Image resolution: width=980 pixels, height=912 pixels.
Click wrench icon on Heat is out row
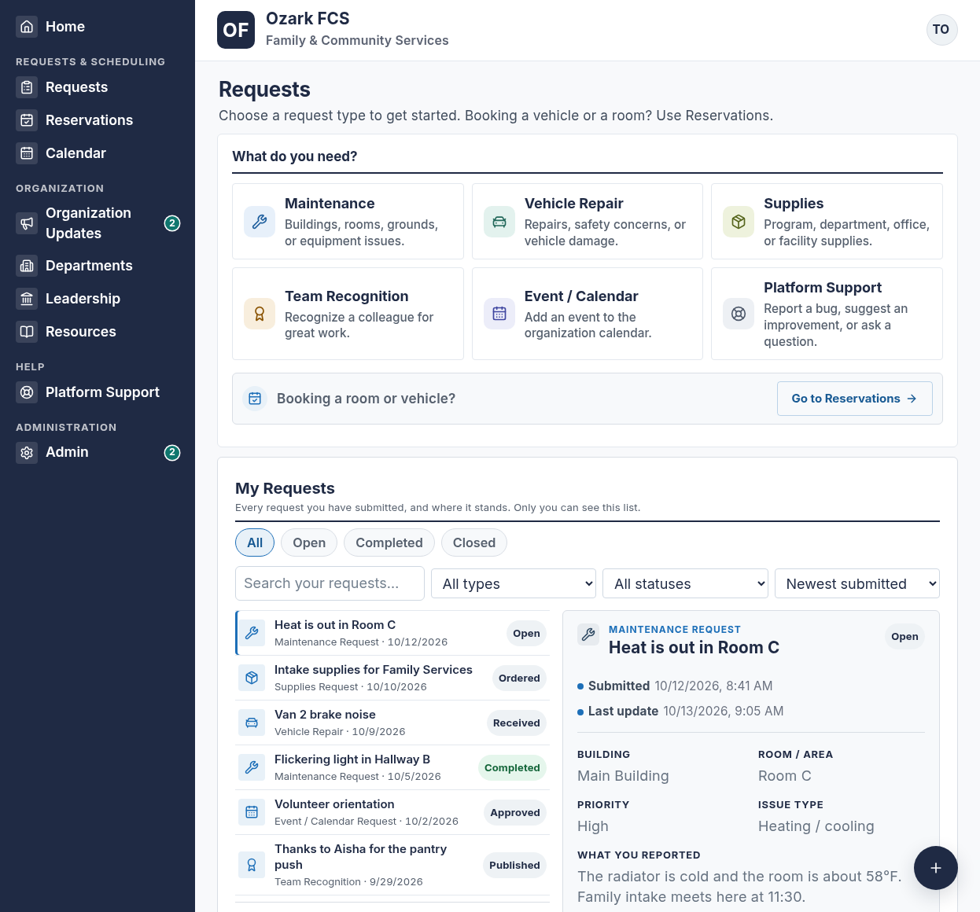coord(252,633)
